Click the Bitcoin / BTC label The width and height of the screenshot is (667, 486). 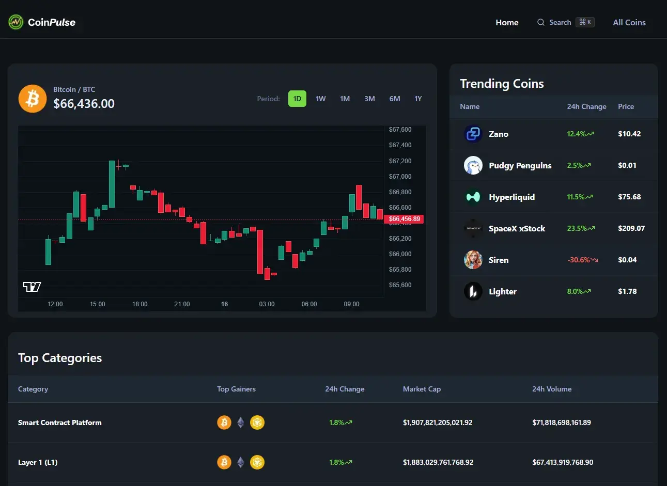74,89
